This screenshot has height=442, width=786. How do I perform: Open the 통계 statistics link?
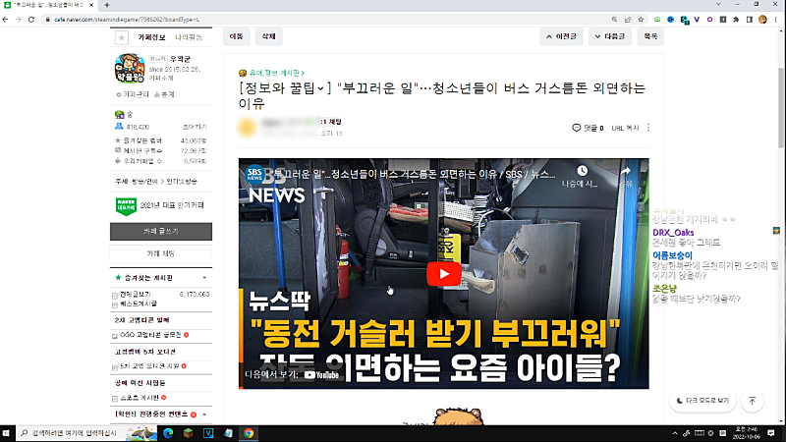[164, 94]
